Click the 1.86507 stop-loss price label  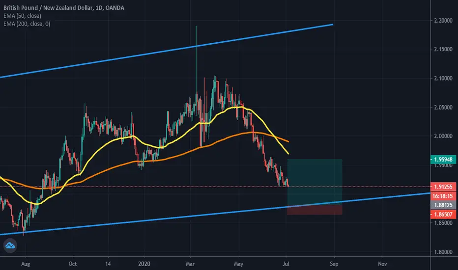pos(443,215)
